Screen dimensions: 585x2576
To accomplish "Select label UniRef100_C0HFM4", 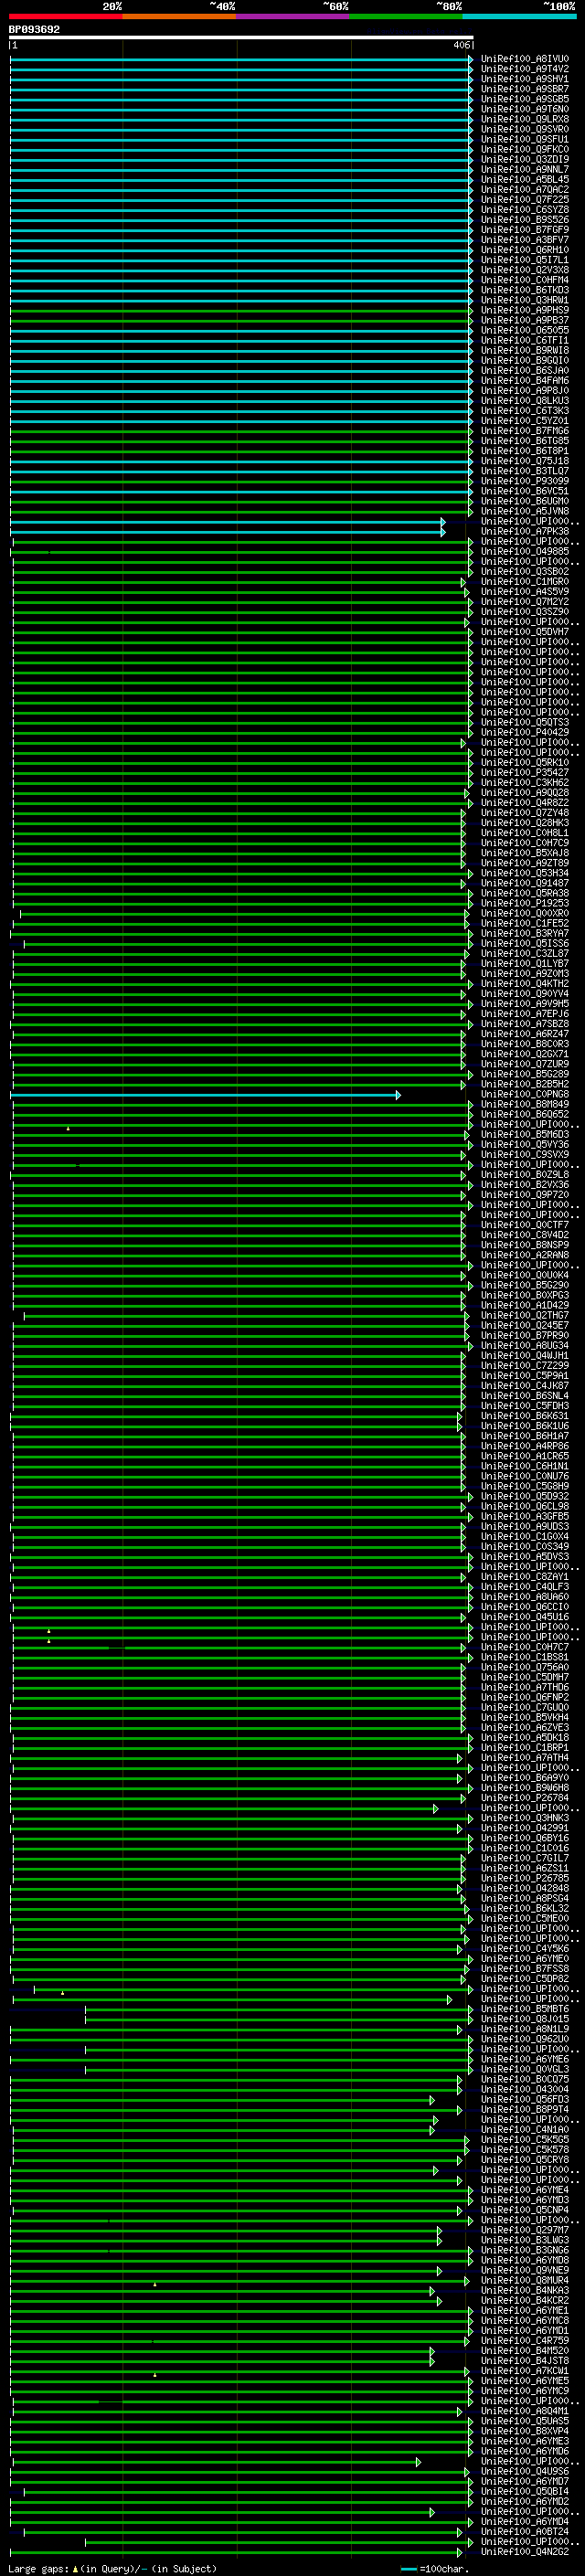I will [x=525, y=280].
